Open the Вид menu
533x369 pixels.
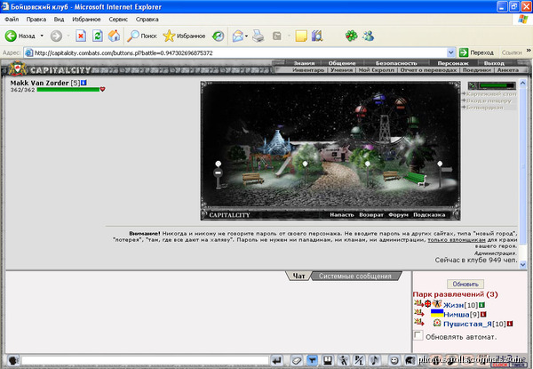coord(59,20)
